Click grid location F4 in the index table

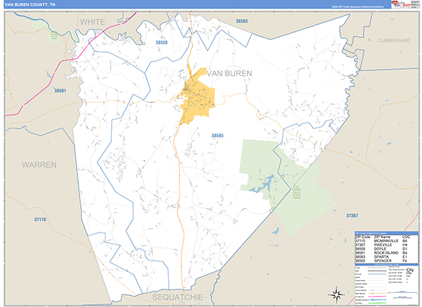404,261
